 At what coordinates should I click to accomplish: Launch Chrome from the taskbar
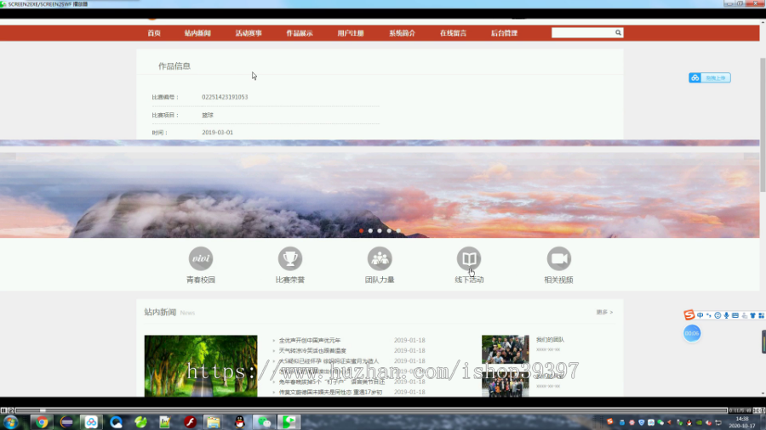pos(42,422)
